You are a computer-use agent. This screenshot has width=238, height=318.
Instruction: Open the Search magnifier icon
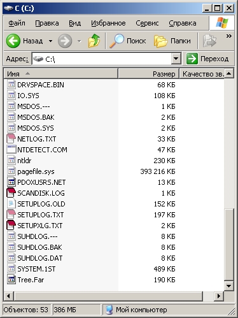click(x=116, y=41)
